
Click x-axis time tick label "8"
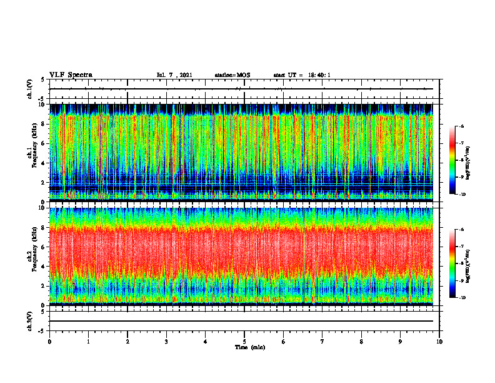click(361, 342)
